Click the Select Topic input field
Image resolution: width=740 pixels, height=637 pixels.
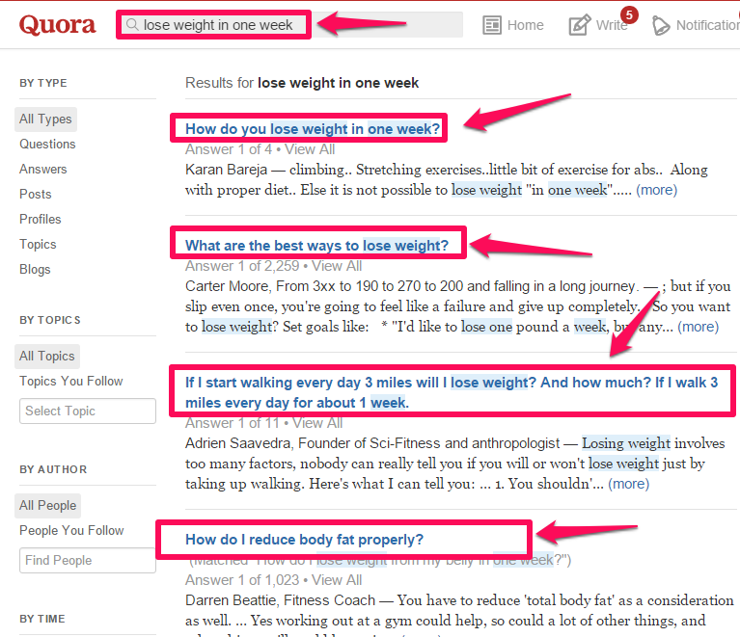[x=87, y=411]
